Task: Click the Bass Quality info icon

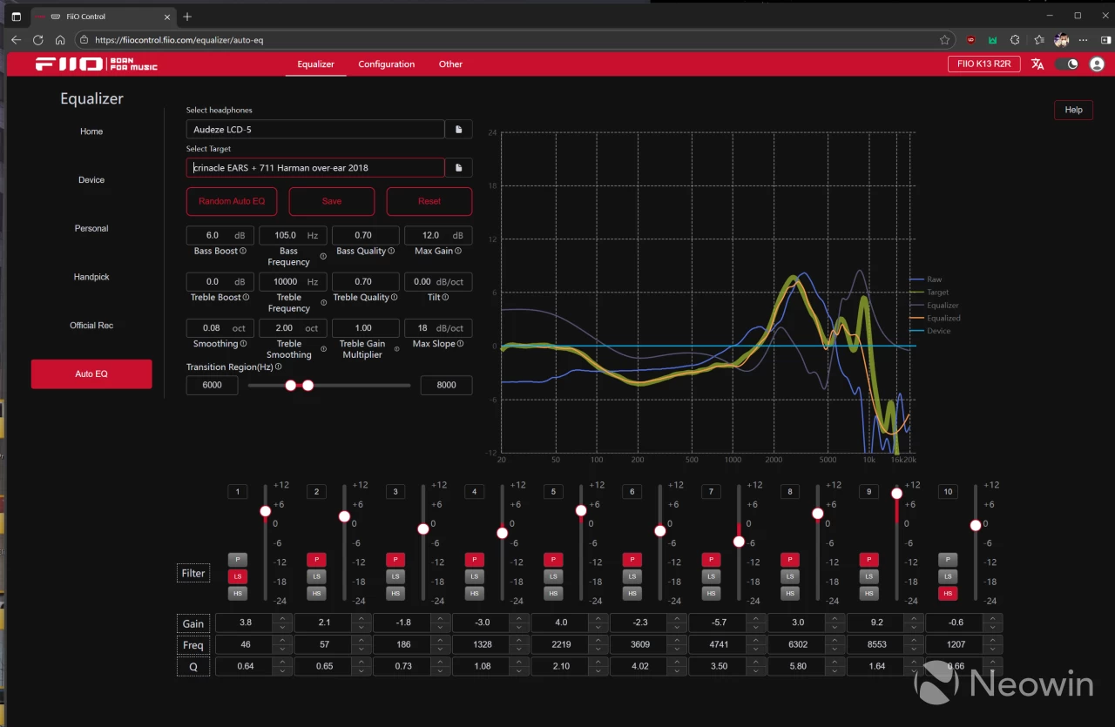Action: click(x=391, y=251)
